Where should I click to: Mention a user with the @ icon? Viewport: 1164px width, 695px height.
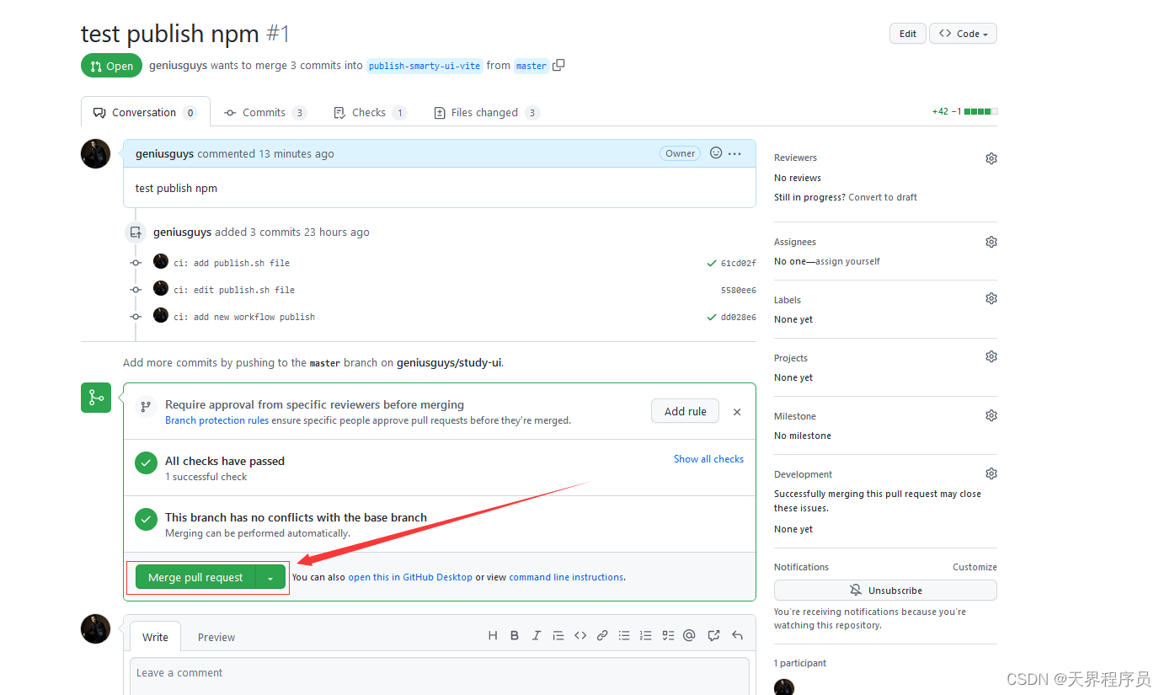pyautogui.click(x=690, y=635)
